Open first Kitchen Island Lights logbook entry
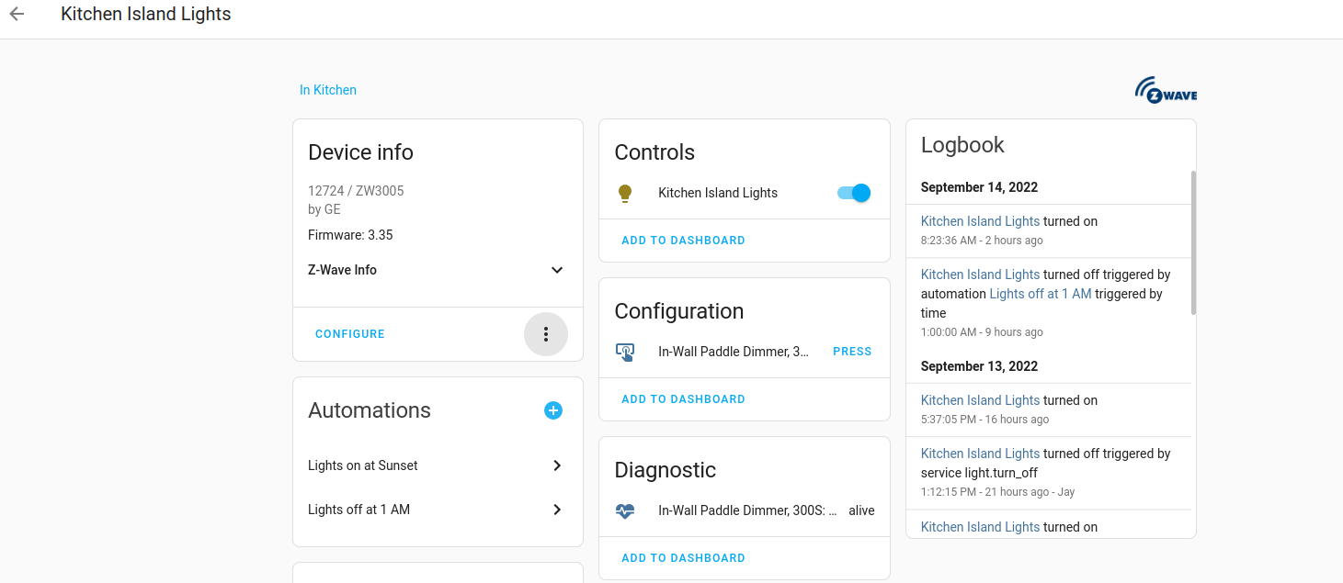1343x583 pixels. [x=980, y=221]
